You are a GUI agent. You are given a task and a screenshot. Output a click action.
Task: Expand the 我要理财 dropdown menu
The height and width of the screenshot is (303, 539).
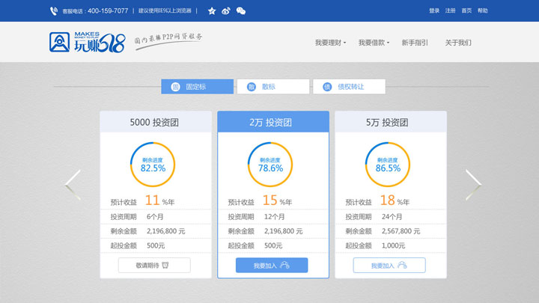pos(330,43)
